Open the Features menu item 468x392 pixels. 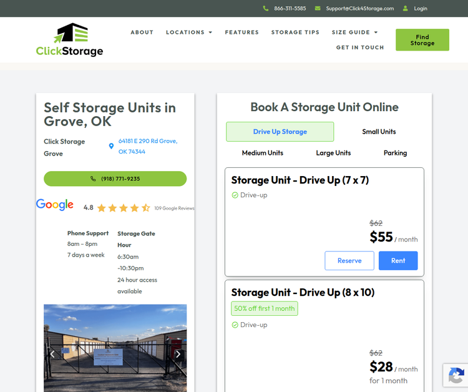point(241,32)
